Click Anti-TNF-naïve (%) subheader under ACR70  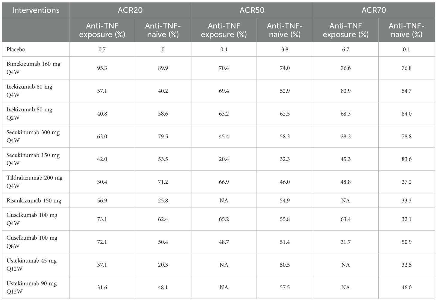[406, 30]
